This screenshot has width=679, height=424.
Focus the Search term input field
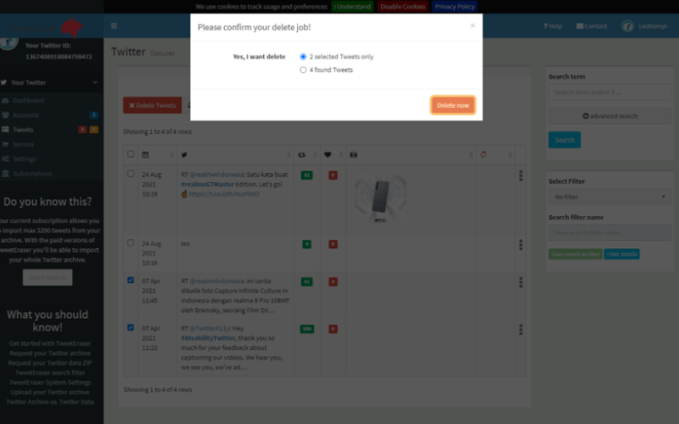click(x=609, y=92)
